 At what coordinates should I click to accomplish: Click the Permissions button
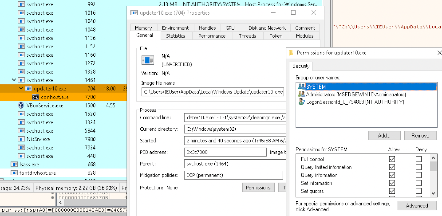(x=258, y=188)
